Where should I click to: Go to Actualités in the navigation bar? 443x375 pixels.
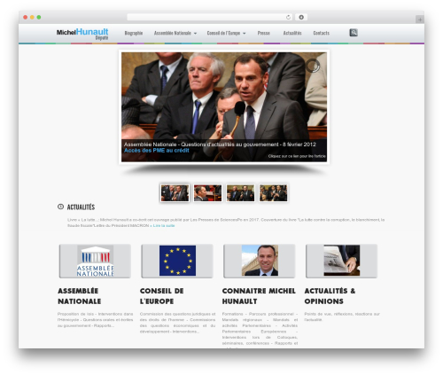tap(292, 33)
